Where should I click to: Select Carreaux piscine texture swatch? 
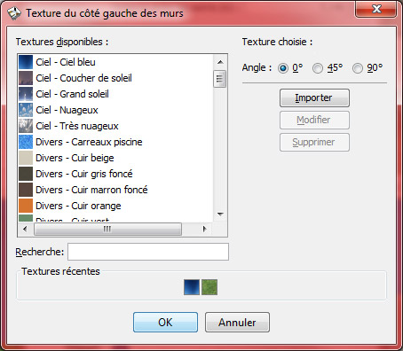click(26, 142)
